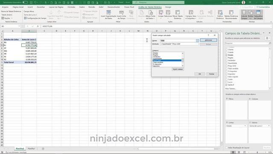Toggle Lista de Campos ribbon icon
The height and width of the screenshot is (154, 273).
point(244,12)
